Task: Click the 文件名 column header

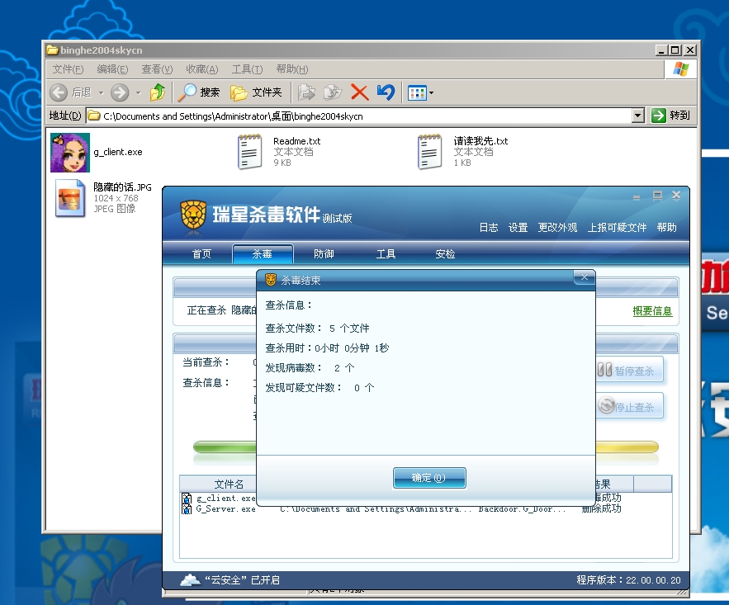Action: tap(229, 484)
